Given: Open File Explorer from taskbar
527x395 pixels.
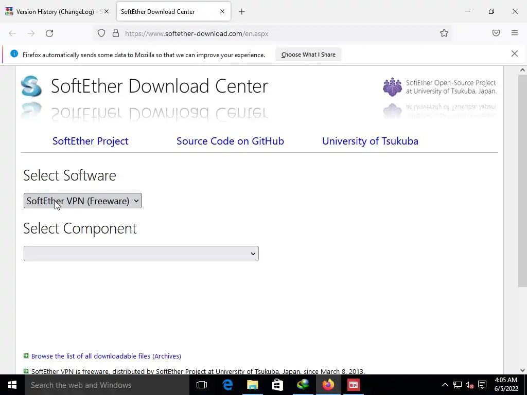Looking at the screenshot, I should [252, 385].
